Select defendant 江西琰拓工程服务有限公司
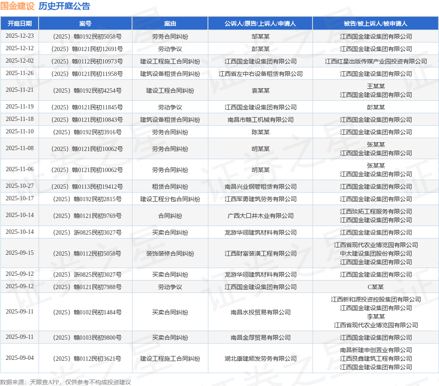This screenshot has width=439, height=386. (376, 211)
